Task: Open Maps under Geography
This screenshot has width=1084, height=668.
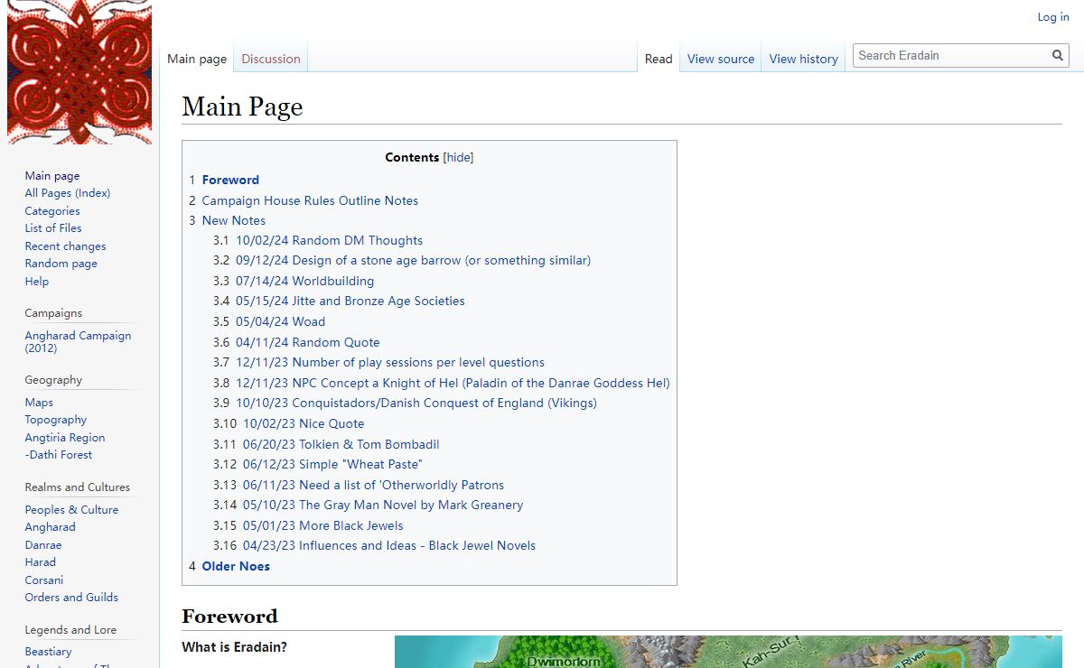Action: [39, 403]
